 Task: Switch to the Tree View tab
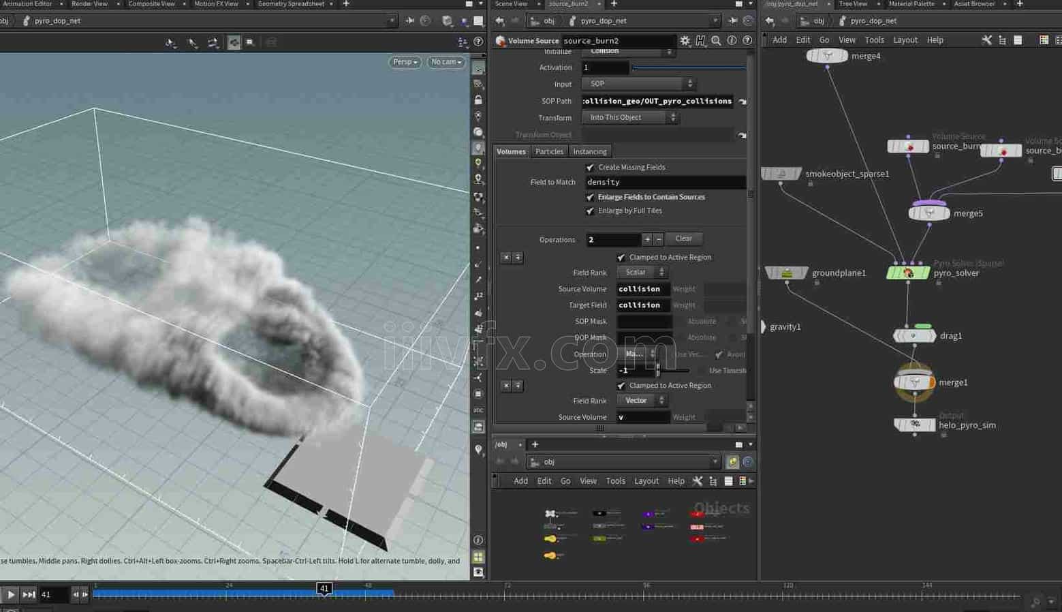(853, 4)
